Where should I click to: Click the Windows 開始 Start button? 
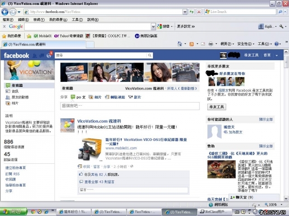14,211
